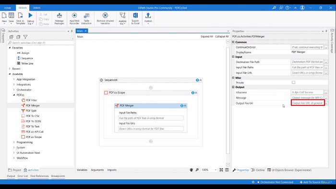
Task: Click the Publish icon
Action: (148, 15)
